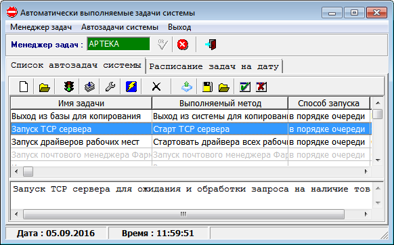Click the Выполняемый метод column header
This screenshot has width=394, height=245.
220,104
